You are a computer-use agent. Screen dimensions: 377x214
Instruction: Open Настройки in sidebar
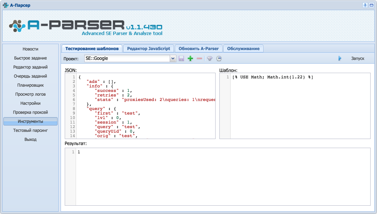(30, 103)
